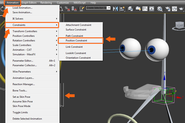Toggle the Graphite Ribbon icon
185x123 pixels.
click(x=138, y=9)
